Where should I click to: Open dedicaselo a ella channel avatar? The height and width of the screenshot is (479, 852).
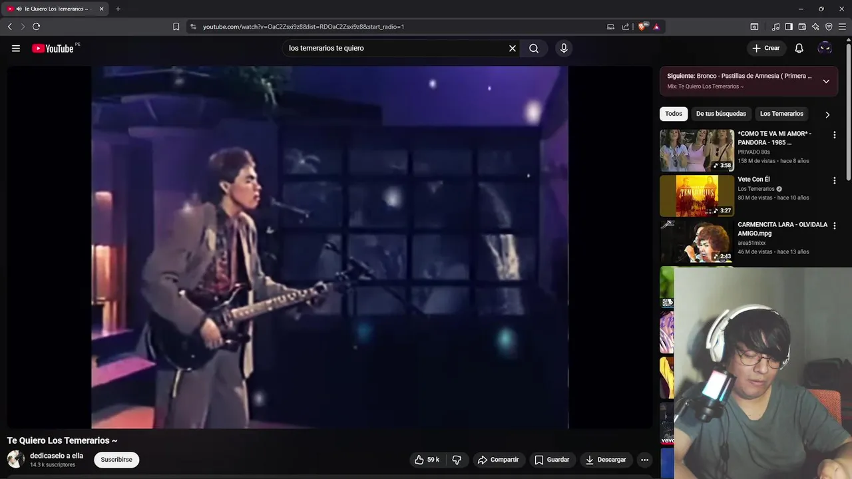tap(16, 460)
